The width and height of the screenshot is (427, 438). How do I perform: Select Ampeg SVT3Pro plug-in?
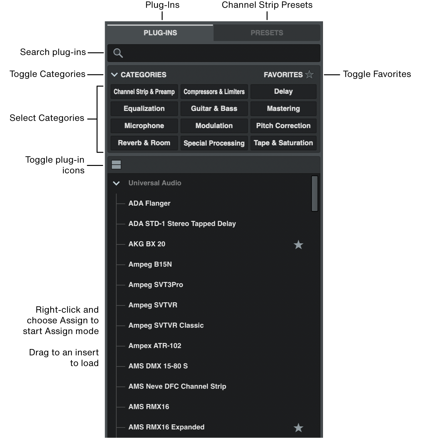tap(156, 285)
